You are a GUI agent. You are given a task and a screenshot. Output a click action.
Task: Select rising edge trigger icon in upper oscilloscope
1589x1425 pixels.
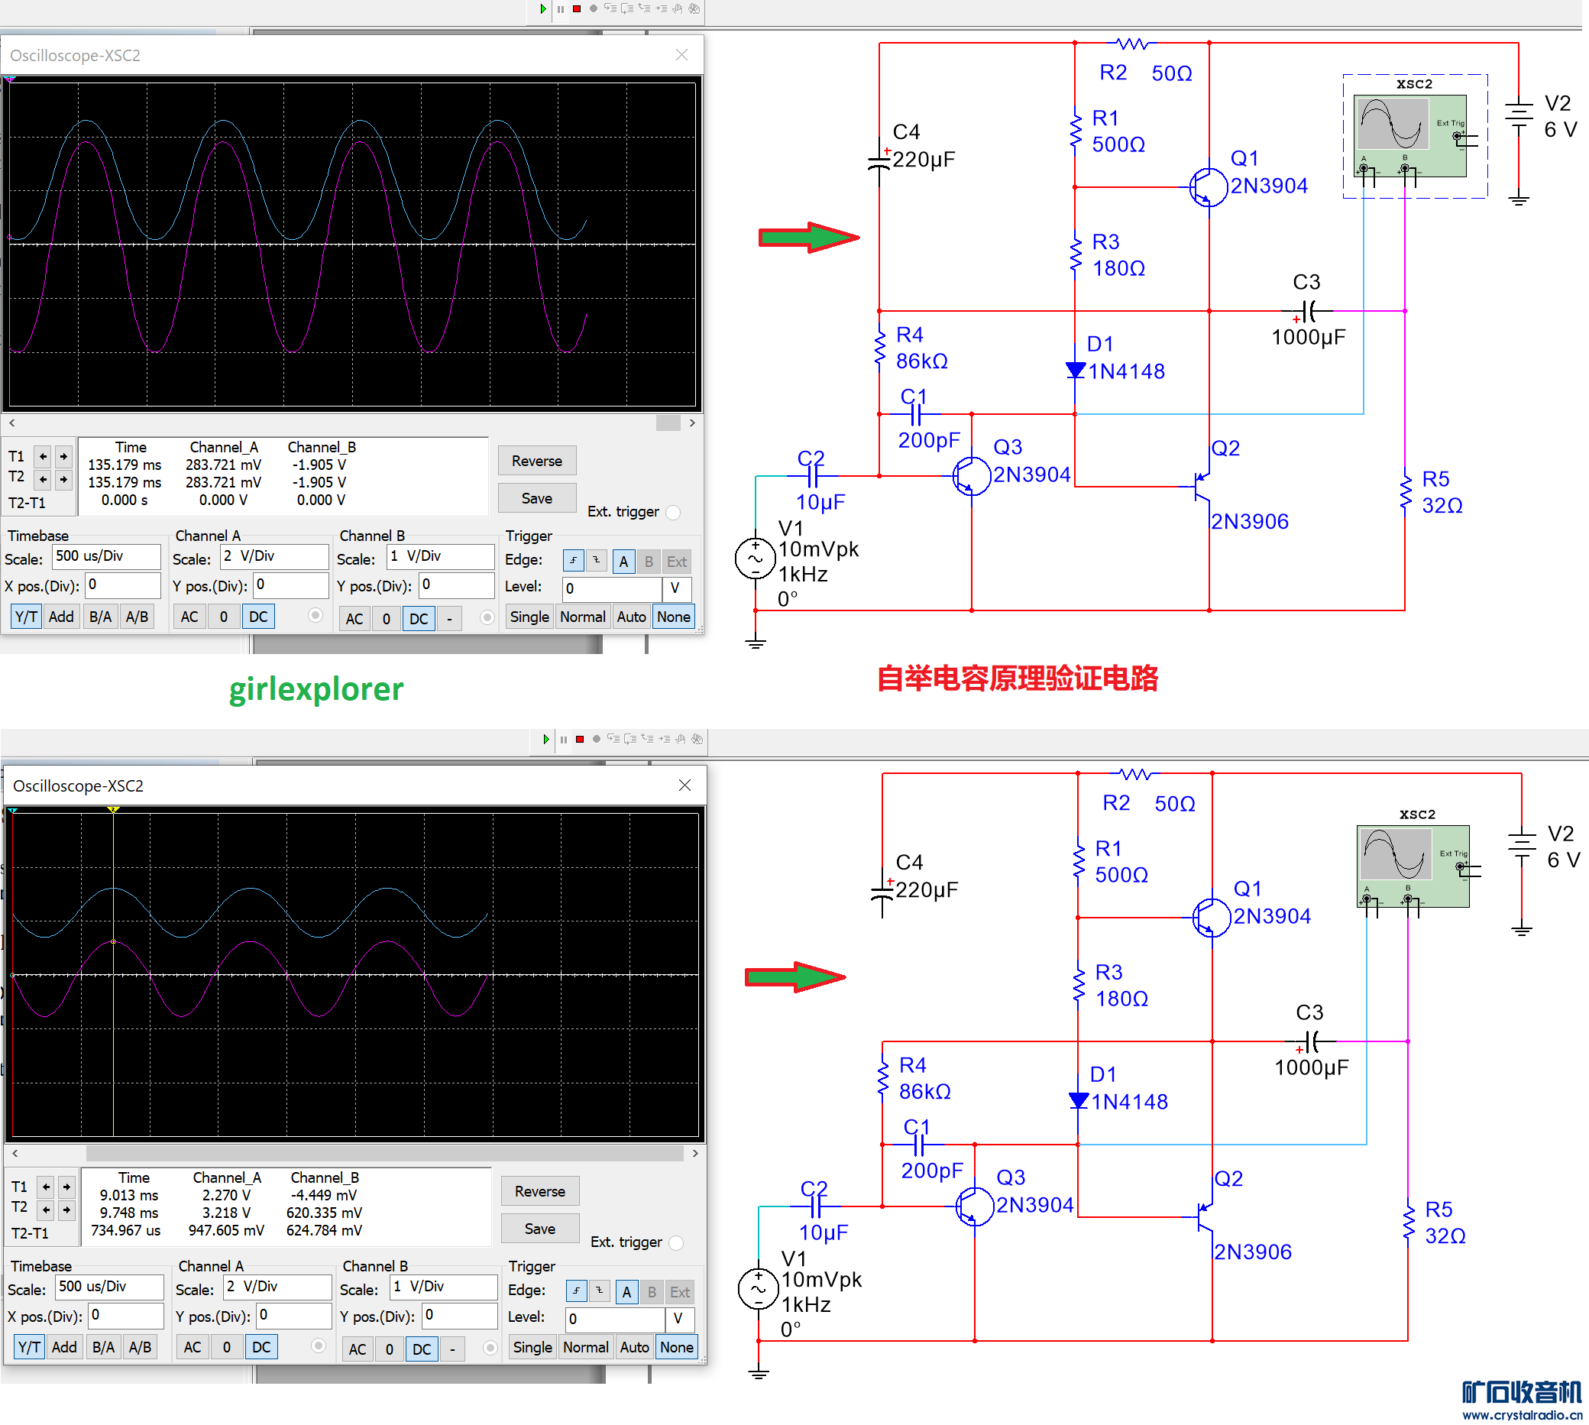pyautogui.click(x=573, y=561)
